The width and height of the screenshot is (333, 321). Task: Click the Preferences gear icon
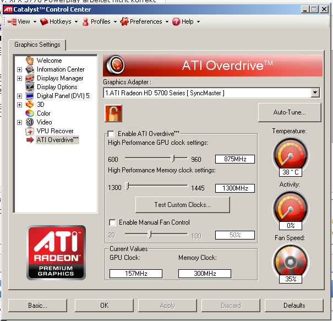[124, 21]
